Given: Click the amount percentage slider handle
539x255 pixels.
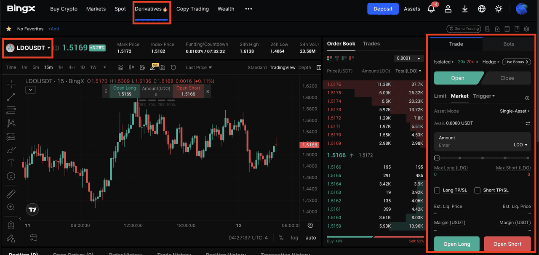Looking at the screenshot, I should 437,158.
